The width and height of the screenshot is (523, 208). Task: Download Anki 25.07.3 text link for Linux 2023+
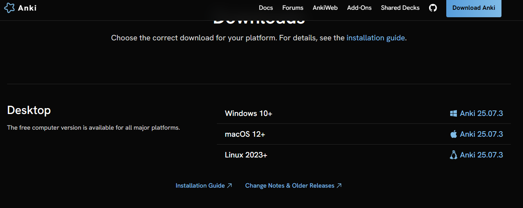481,155
